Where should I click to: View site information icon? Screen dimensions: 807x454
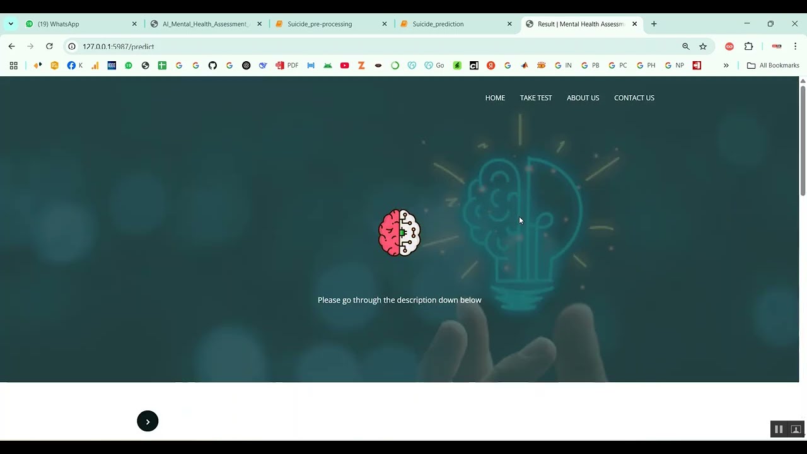72,47
